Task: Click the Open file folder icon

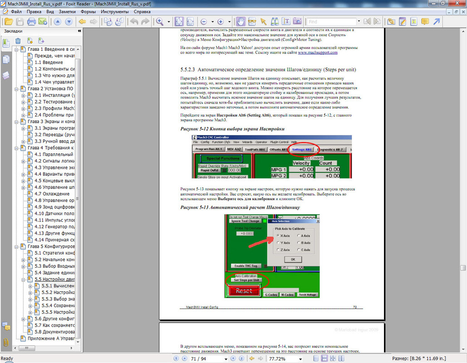Action: pos(9,22)
